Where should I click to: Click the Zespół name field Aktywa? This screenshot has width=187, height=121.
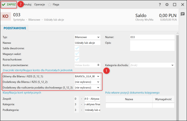(x=92, y=99)
